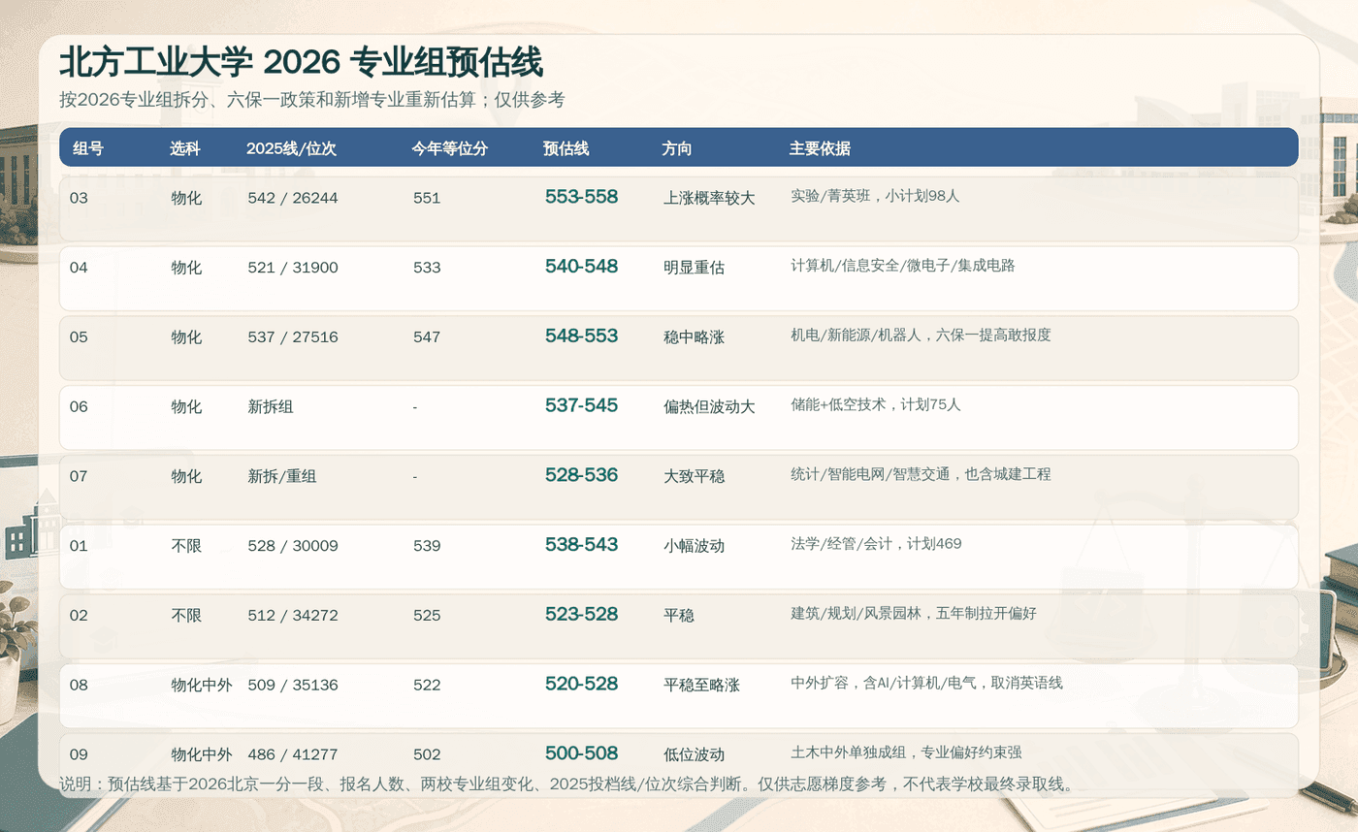Viewport: 1358px width, 832px height.
Task: Click the 新拆组 cell
Action: coord(271,407)
